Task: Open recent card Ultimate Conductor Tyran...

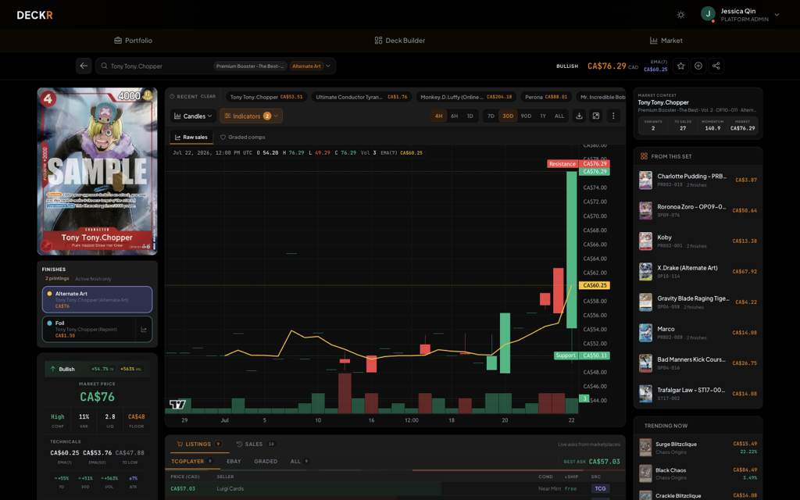Action: pyautogui.click(x=361, y=97)
